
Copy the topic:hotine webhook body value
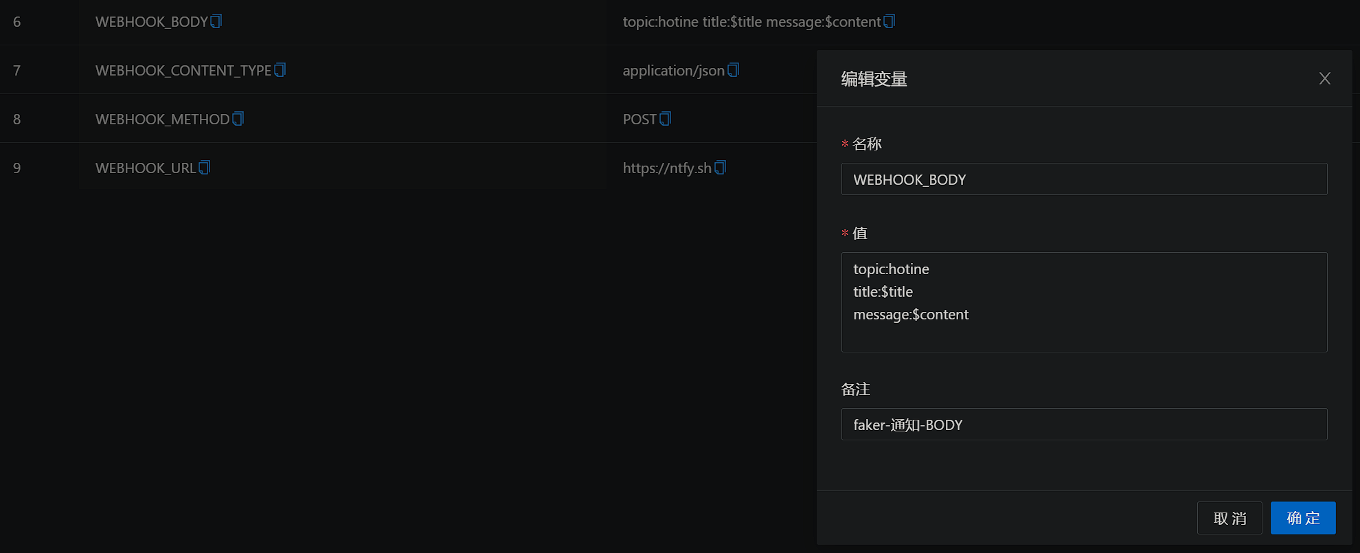pyautogui.click(x=889, y=21)
